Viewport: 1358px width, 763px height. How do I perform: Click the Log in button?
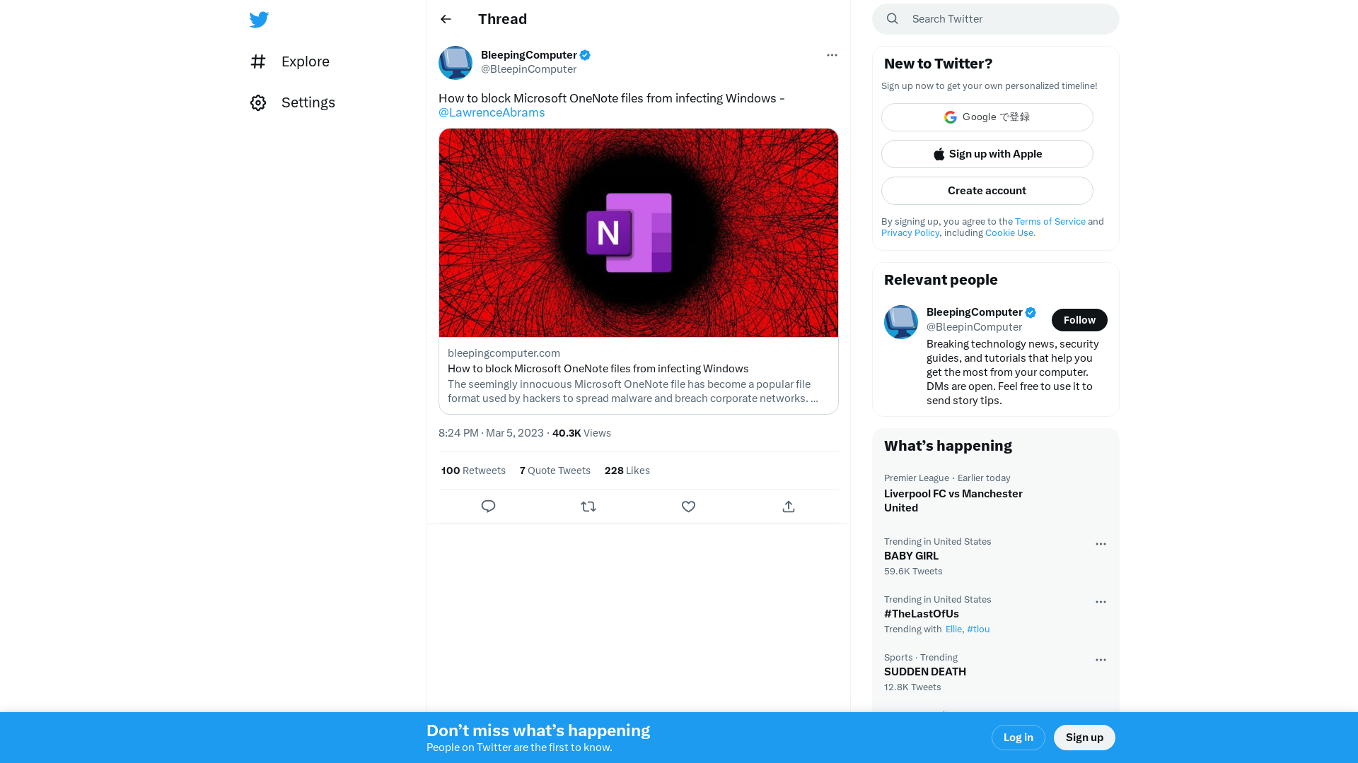tap(1018, 738)
